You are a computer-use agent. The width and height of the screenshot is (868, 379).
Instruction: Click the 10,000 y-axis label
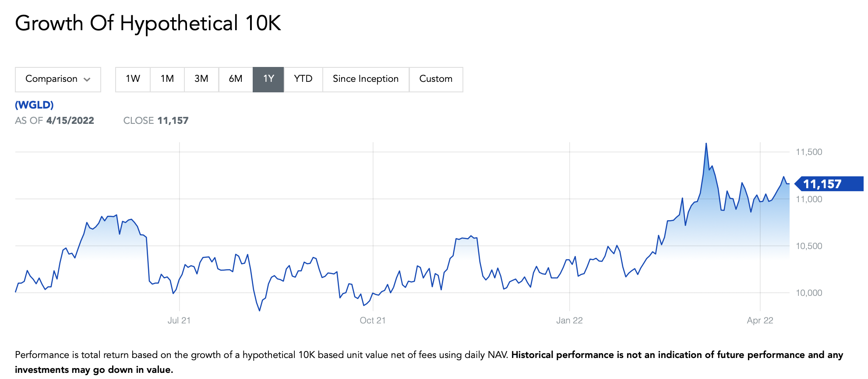(808, 293)
